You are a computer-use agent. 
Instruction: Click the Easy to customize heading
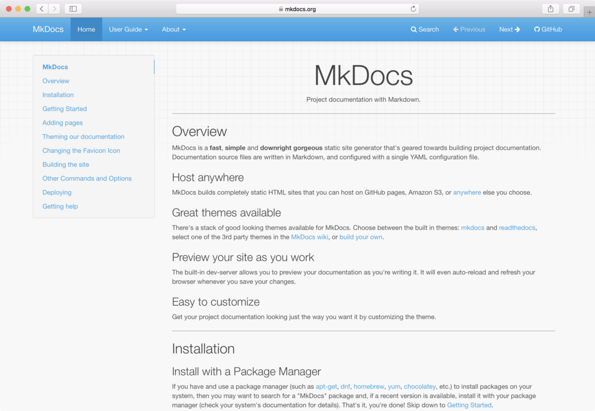pos(216,302)
